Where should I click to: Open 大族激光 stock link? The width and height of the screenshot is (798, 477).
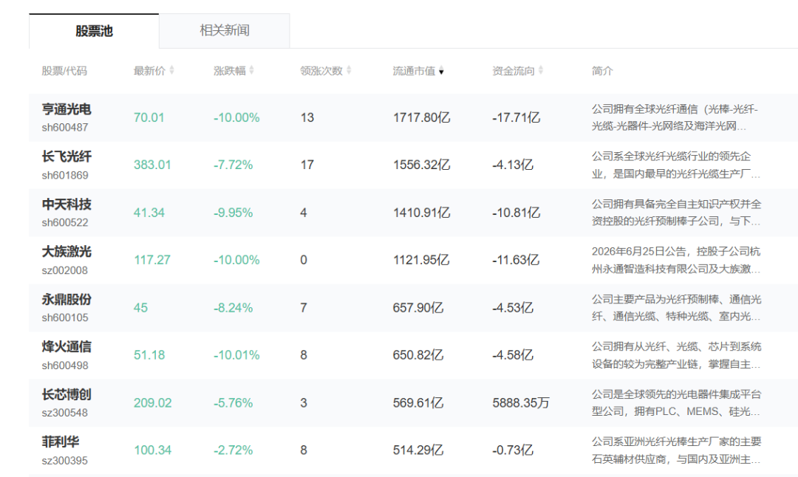coord(66,251)
